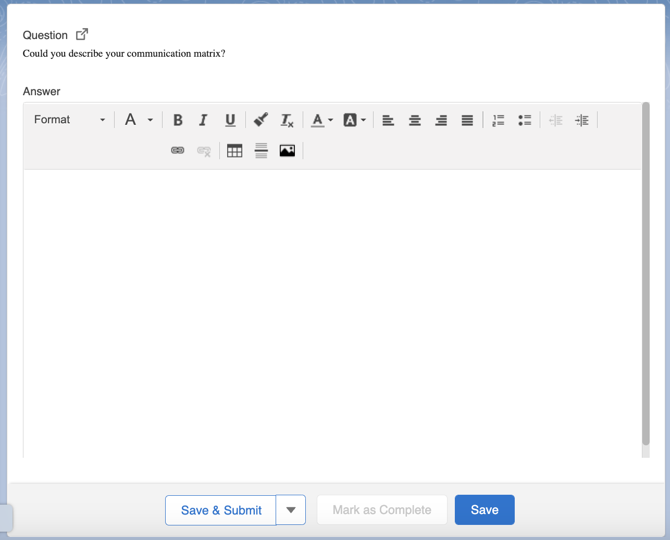Insert a bulleted list
This screenshot has width=670, height=540.
[525, 120]
